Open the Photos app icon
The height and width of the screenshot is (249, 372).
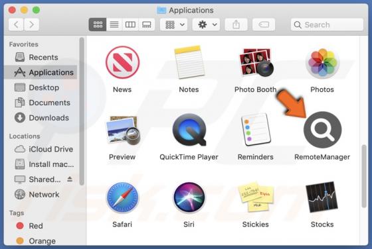(322, 62)
